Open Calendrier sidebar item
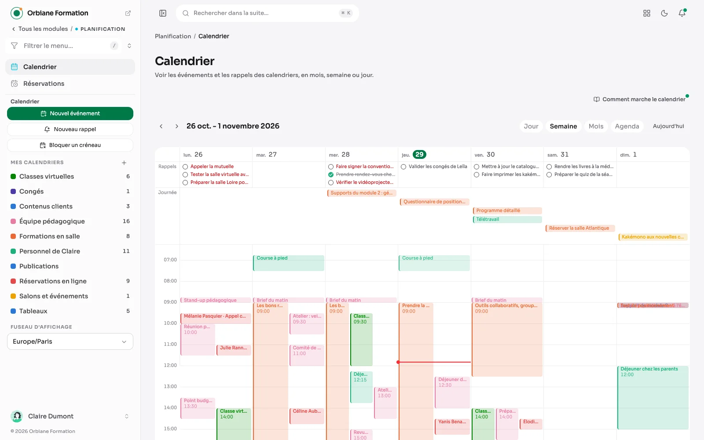This screenshot has width=704, height=440. pyautogui.click(x=70, y=67)
